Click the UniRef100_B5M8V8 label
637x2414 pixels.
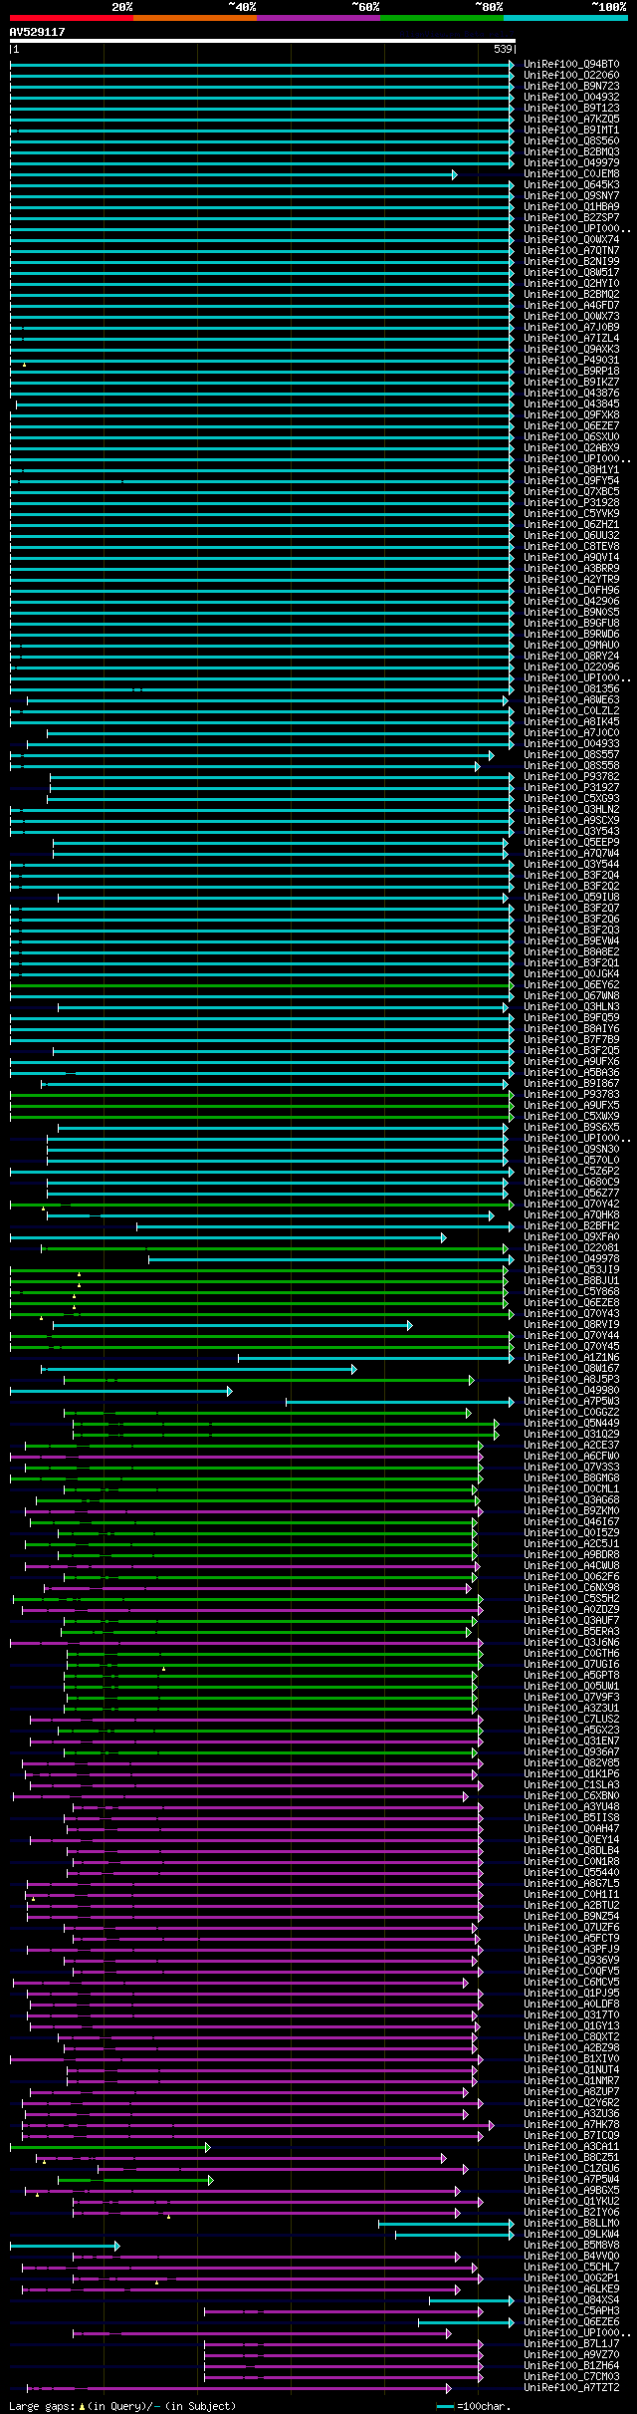tap(571, 2245)
